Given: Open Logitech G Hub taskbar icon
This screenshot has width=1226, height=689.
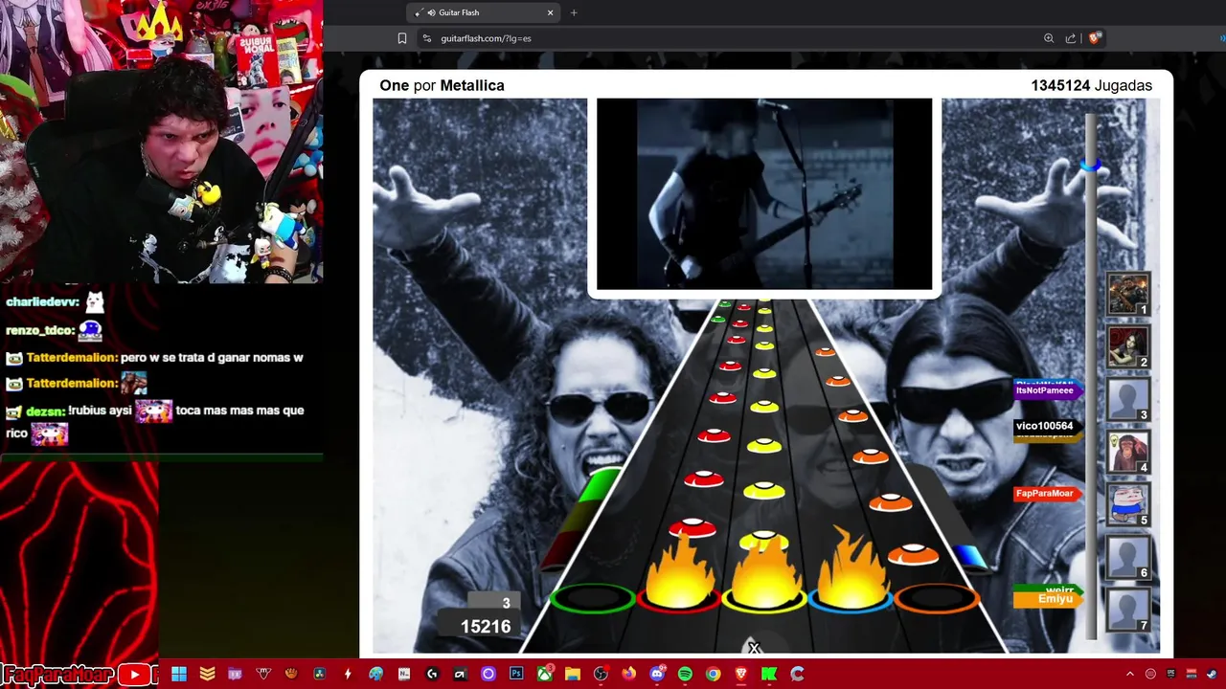Looking at the screenshot, I should [432, 674].
